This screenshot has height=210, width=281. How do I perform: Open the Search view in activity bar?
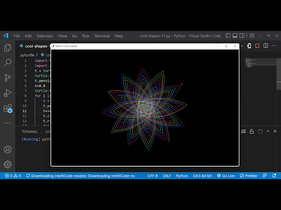8,62
